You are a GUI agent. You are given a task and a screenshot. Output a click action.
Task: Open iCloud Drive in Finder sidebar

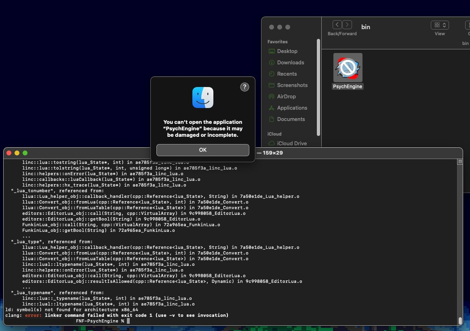292,143
